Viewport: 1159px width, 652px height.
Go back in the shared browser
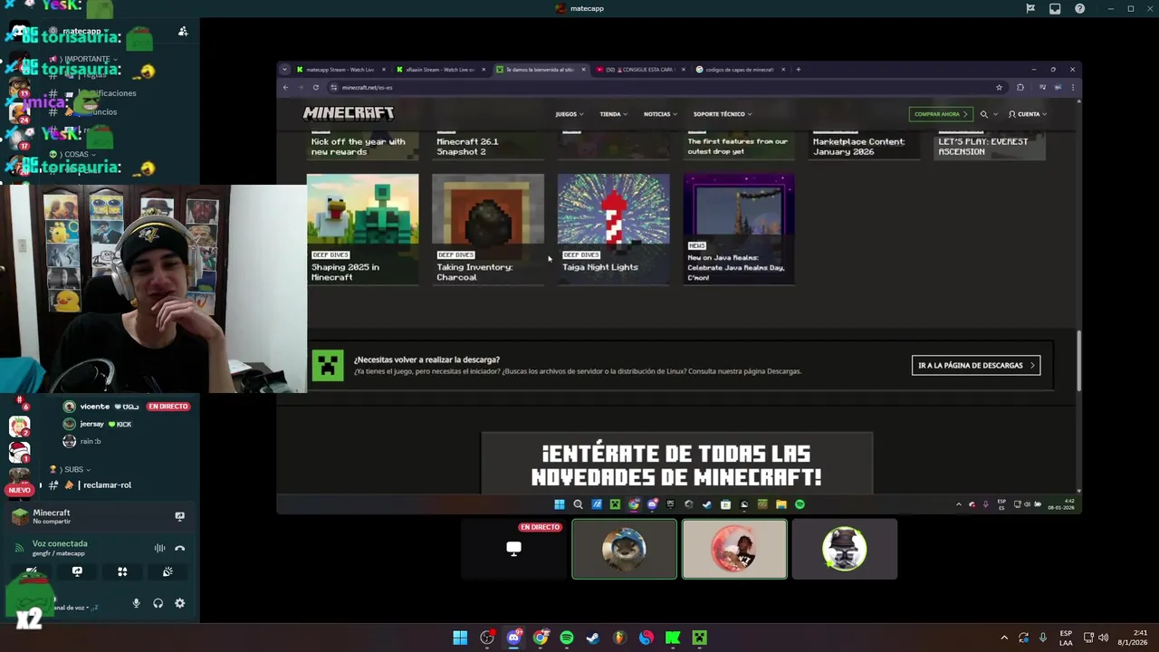(286, 87)
